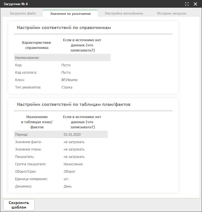The height and width of the screenshot is (212, 202).
Task: Click the Строка value for Тип реквизитов
Action: click(x=67, y=87)
